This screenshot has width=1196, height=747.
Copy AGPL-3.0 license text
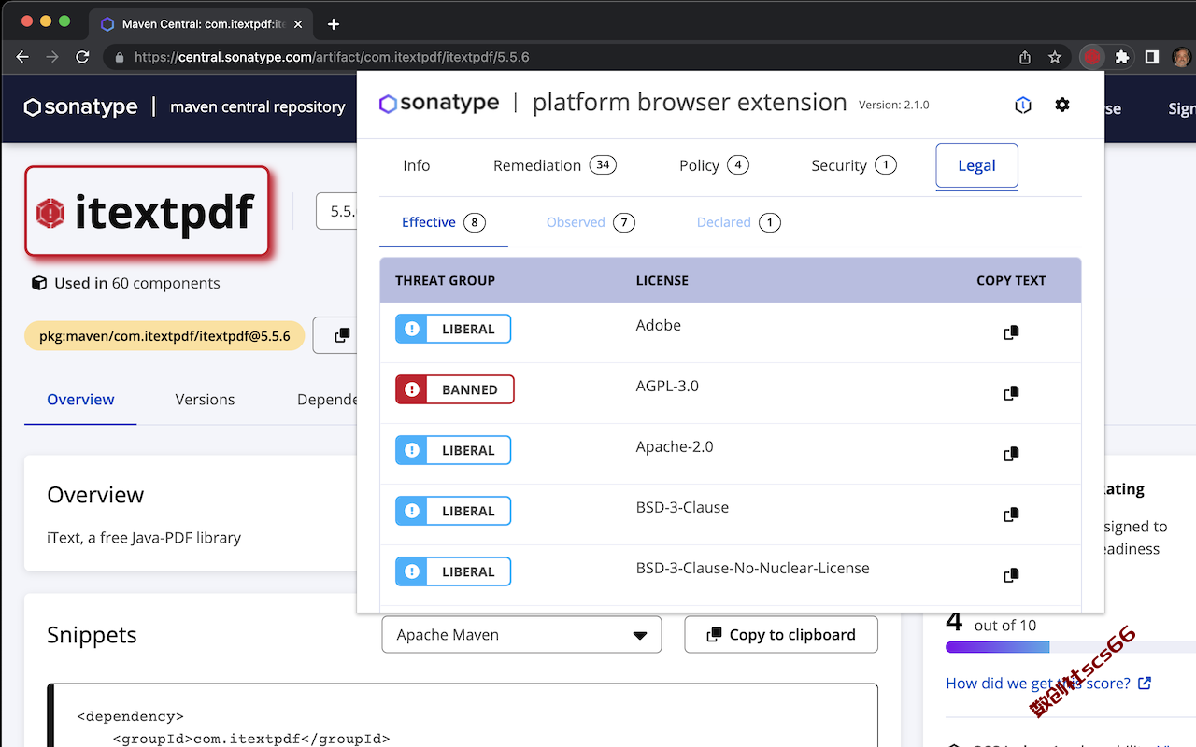tap(1011, 393)
